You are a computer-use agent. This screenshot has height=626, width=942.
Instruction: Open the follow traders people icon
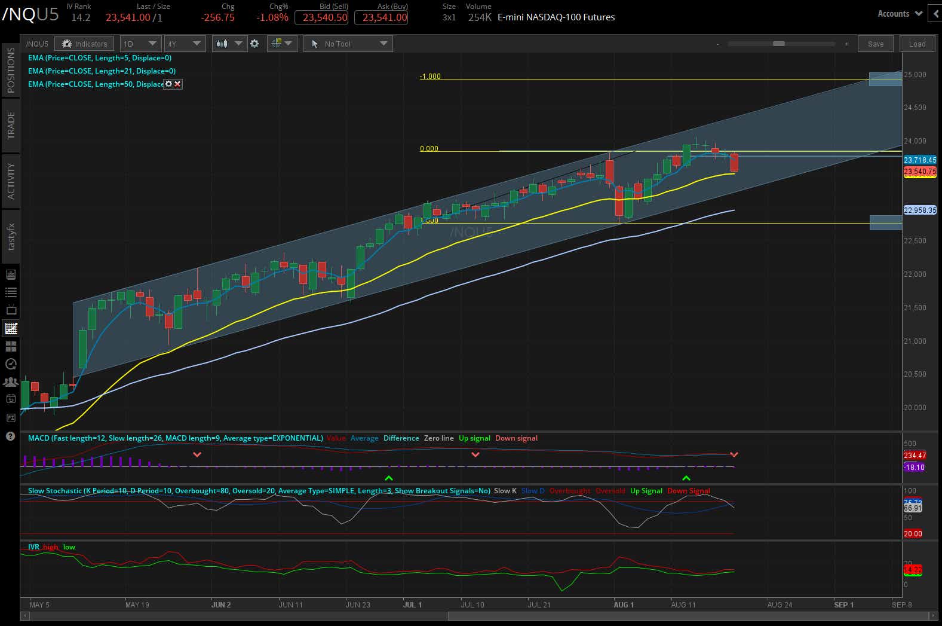tap(11, 381)
